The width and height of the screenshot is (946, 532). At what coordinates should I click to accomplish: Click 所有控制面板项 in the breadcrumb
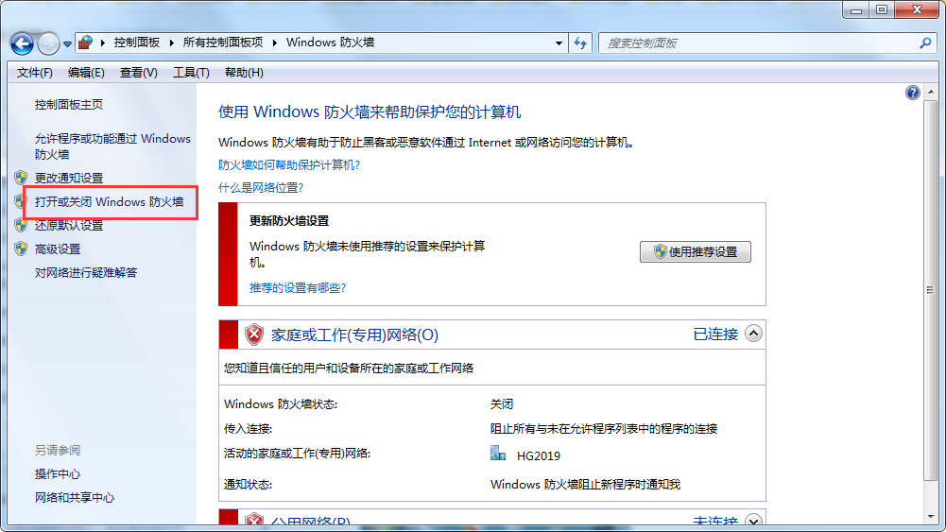tap(223, 43)
